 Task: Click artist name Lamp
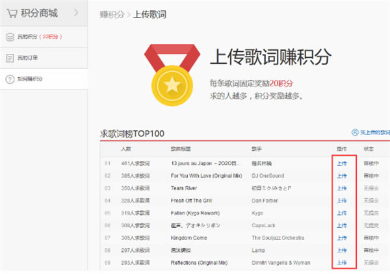coord(258,251)
